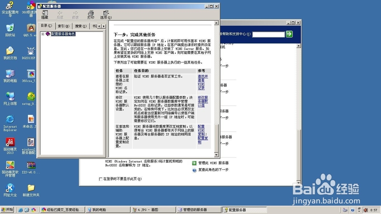Open the 网址大全 desktop icon

click(x=10, y=190)
